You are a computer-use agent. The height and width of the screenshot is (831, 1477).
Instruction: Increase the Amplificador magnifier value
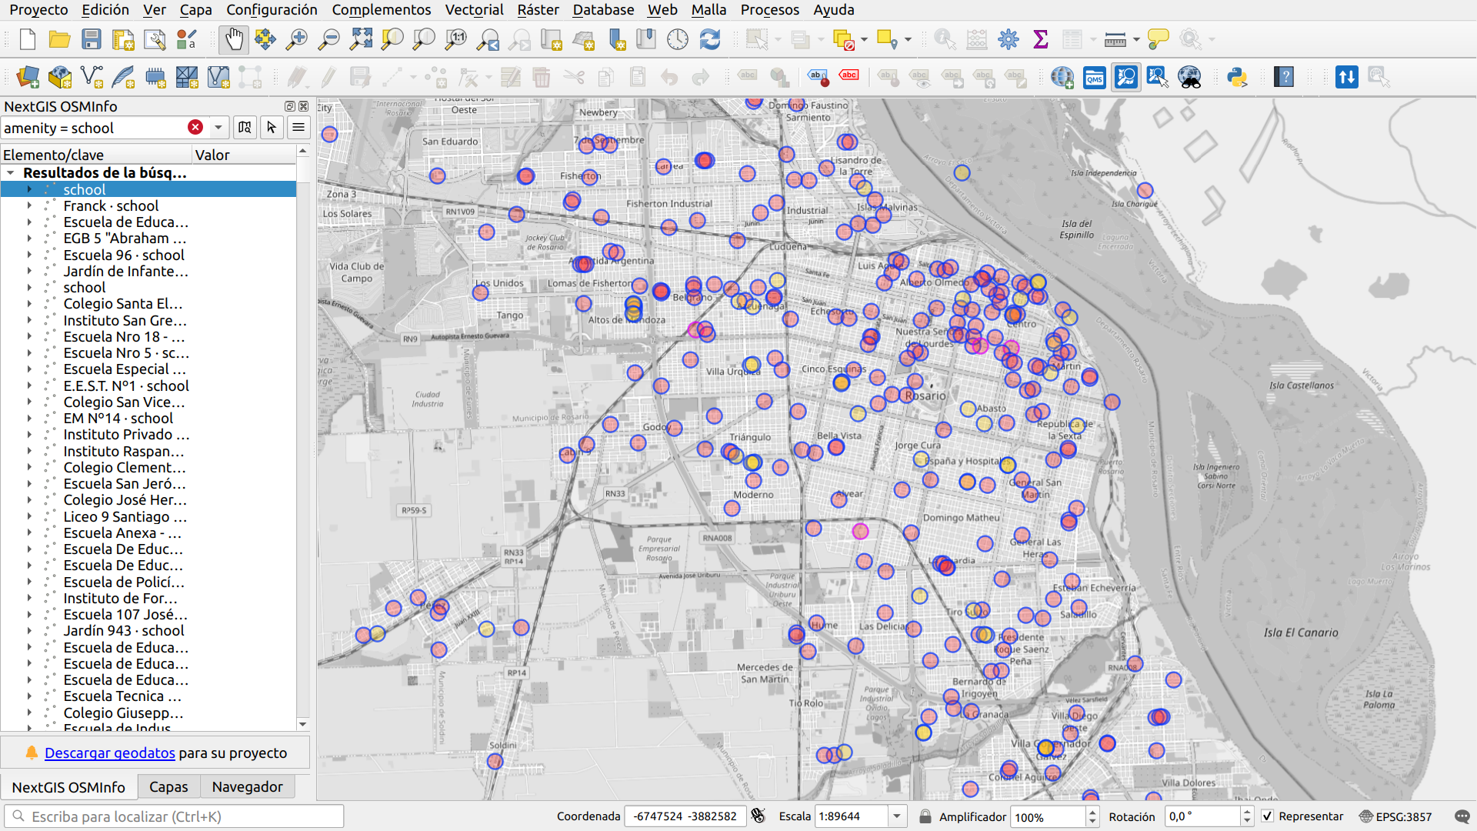tap(1092, 812)
